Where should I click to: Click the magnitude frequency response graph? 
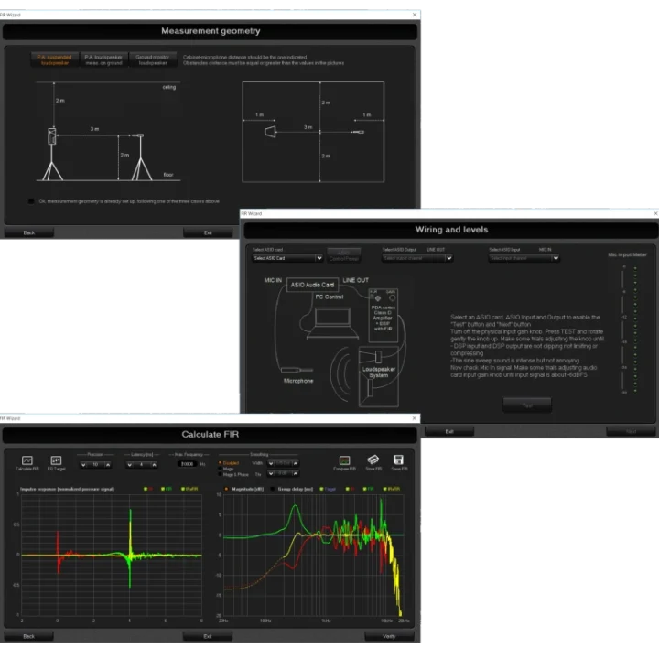click(314, 555)
